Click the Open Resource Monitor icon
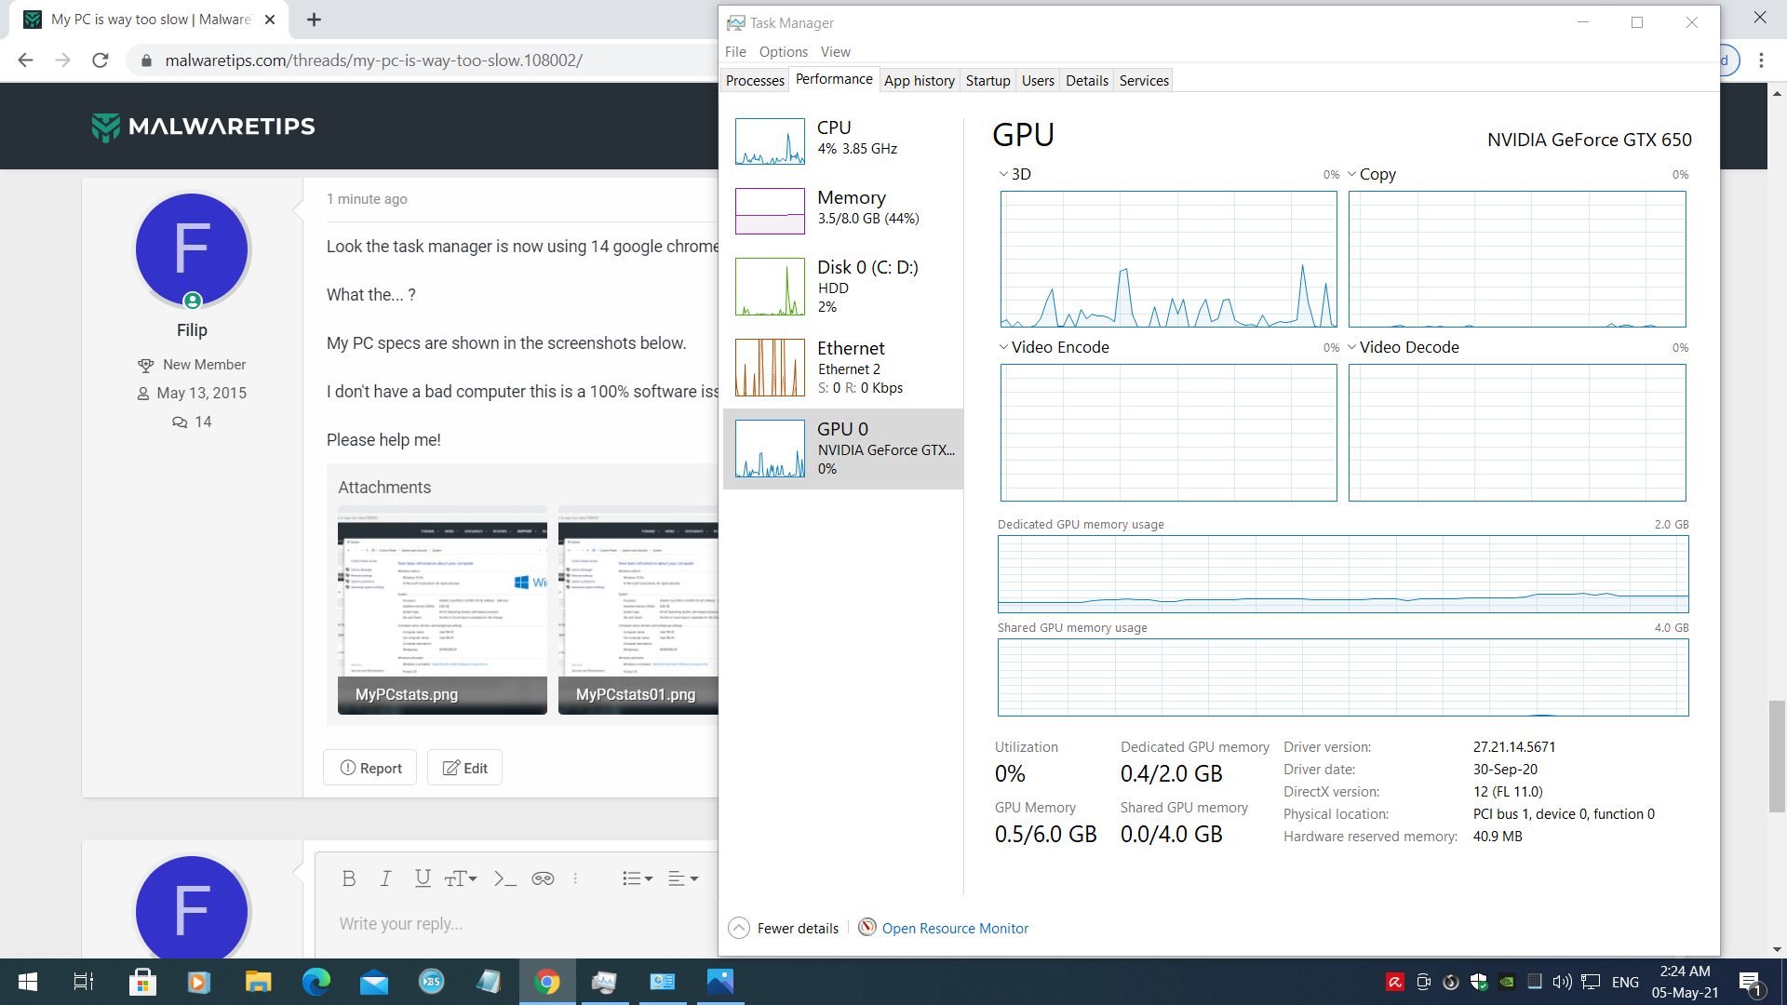Viewport: 1787px width, 1005px height. (867, 928)
